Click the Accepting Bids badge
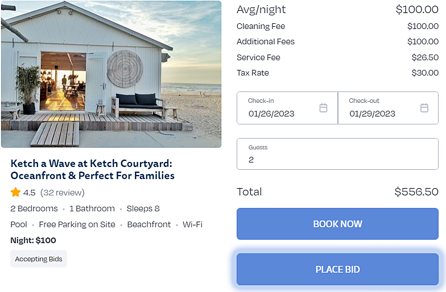 point(39,259)
